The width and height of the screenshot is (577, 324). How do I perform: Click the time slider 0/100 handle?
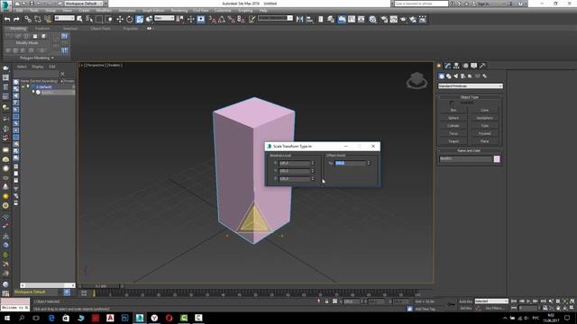(x=101, y=286)
